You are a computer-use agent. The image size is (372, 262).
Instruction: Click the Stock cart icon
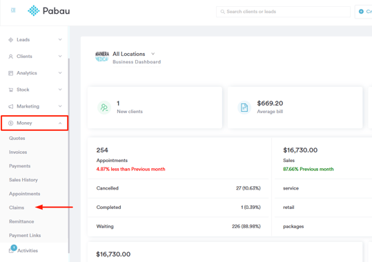10,90
